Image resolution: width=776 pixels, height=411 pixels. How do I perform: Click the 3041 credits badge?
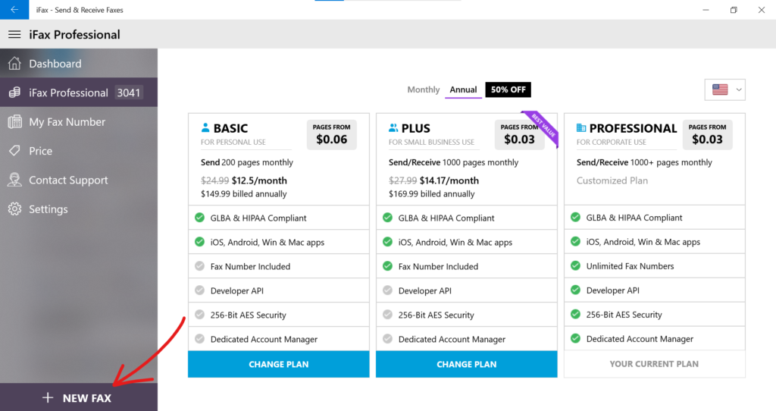pyautogui.click(x=129, y=93)
